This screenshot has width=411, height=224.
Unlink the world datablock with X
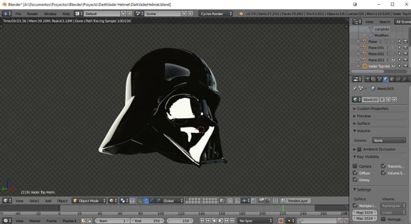[x=394, y=100]
